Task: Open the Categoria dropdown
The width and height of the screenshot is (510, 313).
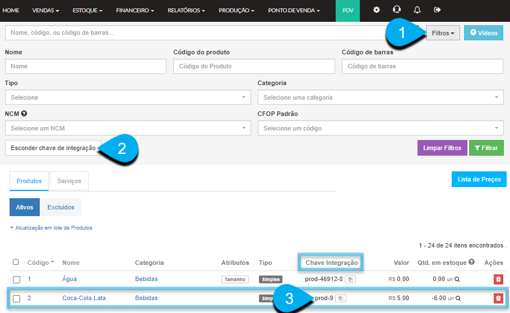Action: click(381, 97)
